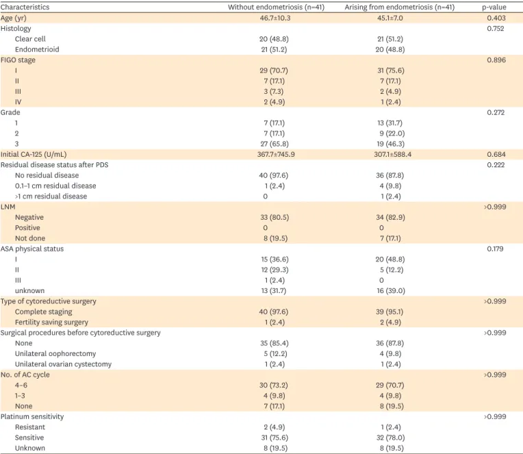Select the 'No. of AC cycle' label
Viewport: 523px width, 454px height.
point(25,375)
